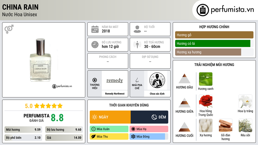This screenshot has width=258, height=145.
Task: Click the Hương gỗ accord bar
Action: [x=214, y=35]
